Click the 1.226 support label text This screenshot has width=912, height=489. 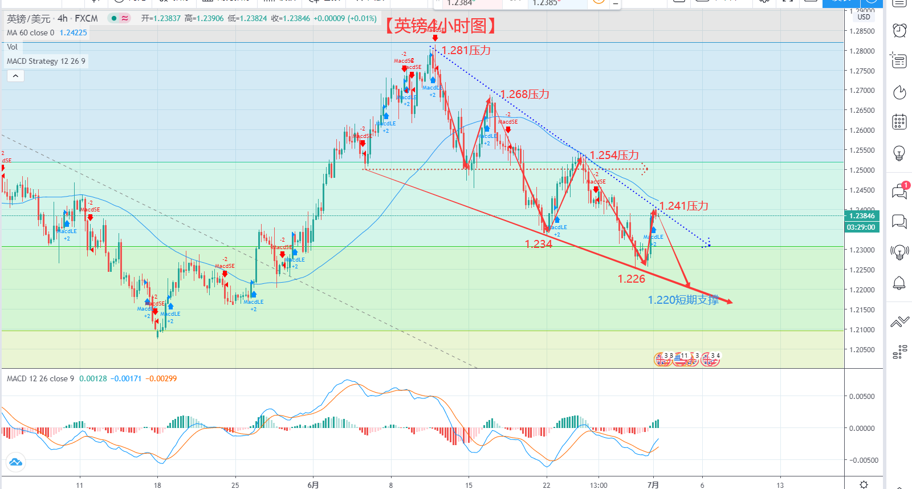(x=632, y=279)
